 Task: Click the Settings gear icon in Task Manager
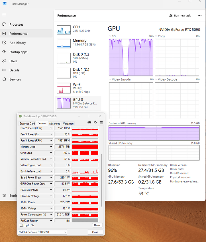tap(4, 195)
